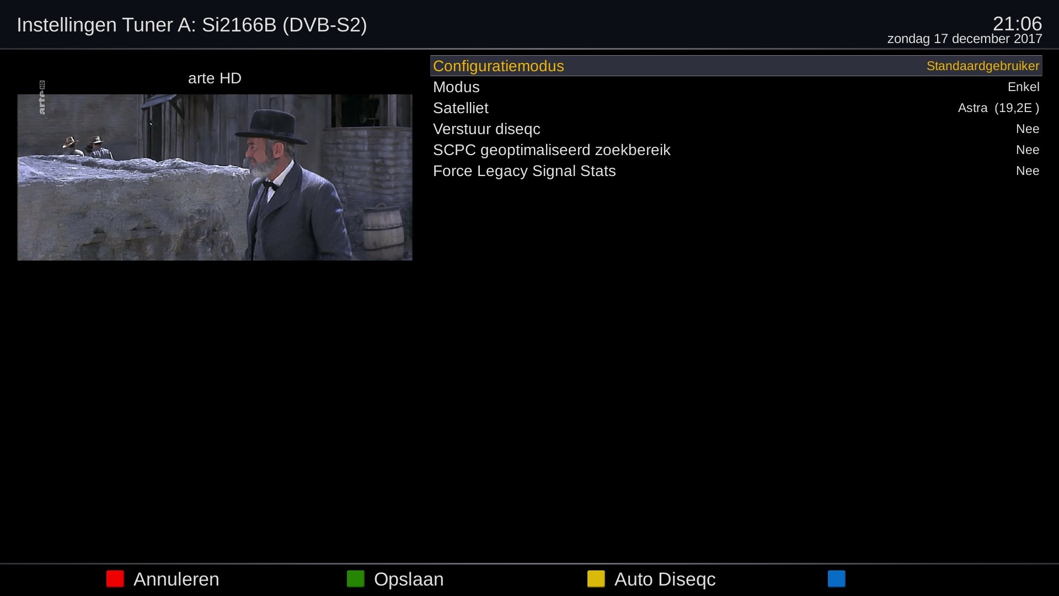Image resolution: width=1059 pixels, height=596 pixels.
Task: Select the Modus menu row label
Action: coord(456,87)
